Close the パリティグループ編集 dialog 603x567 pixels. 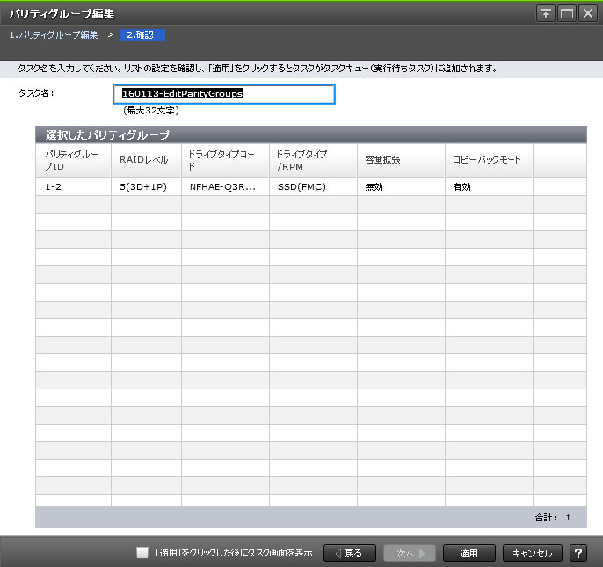(x=586, y=14)
